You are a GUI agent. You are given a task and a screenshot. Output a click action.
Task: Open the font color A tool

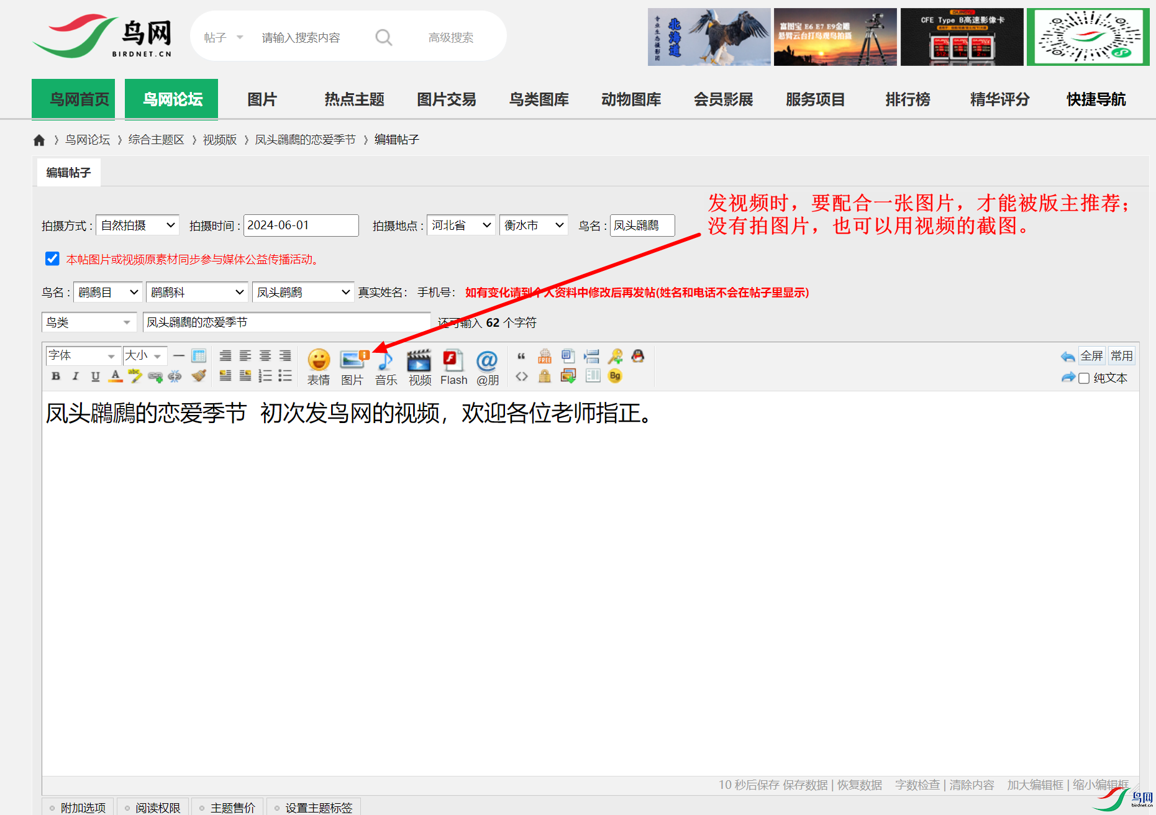(115, 376)
